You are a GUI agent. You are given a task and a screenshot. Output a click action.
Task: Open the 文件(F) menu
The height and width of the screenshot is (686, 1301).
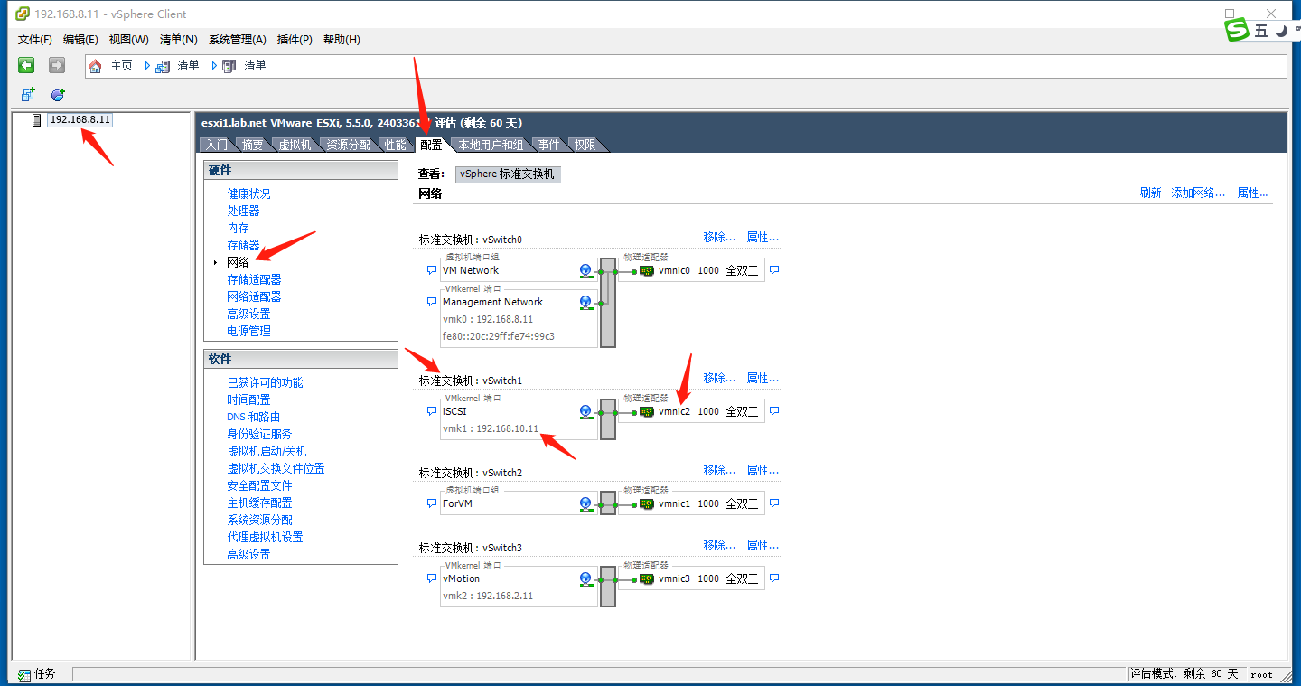[x=35, y=40]
